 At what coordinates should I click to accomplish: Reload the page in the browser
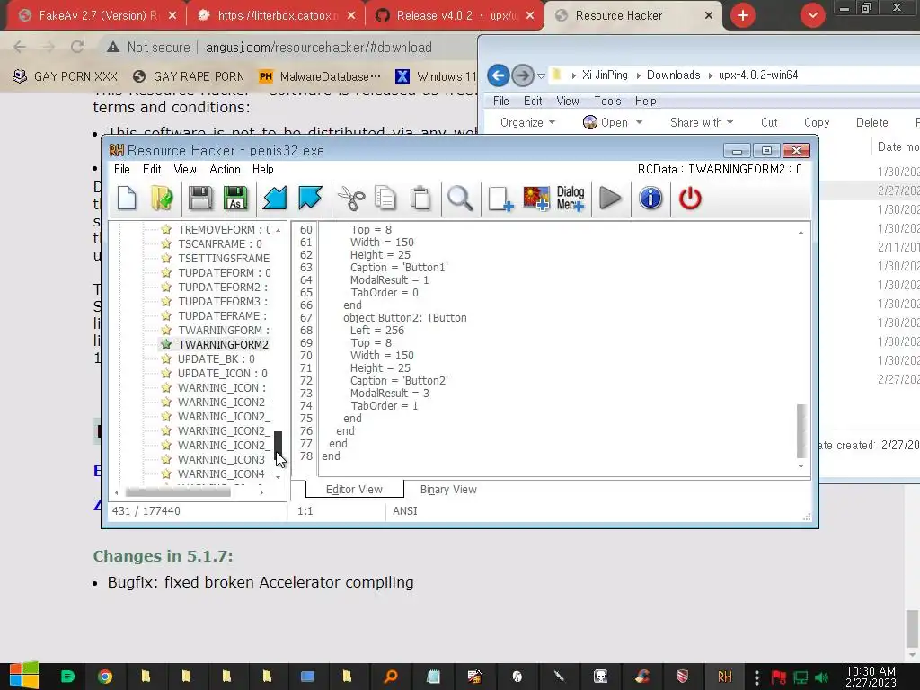77,47
